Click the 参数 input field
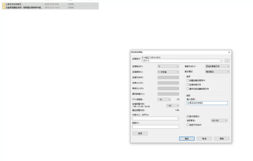Screen dimensions: 253x161 [x=155, y=127]
